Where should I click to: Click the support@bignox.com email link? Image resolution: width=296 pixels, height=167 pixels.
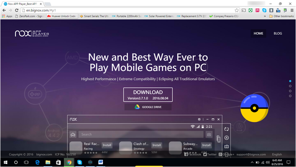[x=251, y=155]
